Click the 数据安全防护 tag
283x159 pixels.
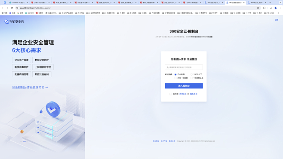(42, 60)
